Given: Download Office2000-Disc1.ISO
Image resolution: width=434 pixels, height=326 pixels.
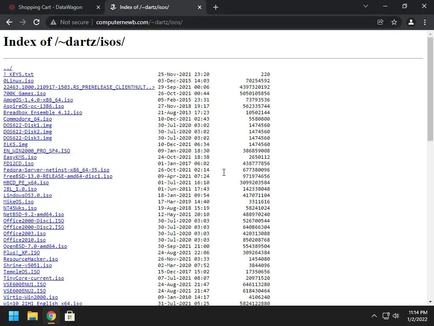Looking at the screenshot, I should [x=34, y=221].
